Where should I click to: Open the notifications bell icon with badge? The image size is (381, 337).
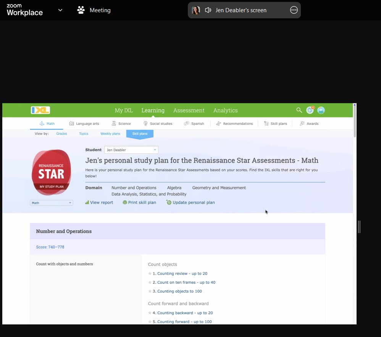[310, 110]
